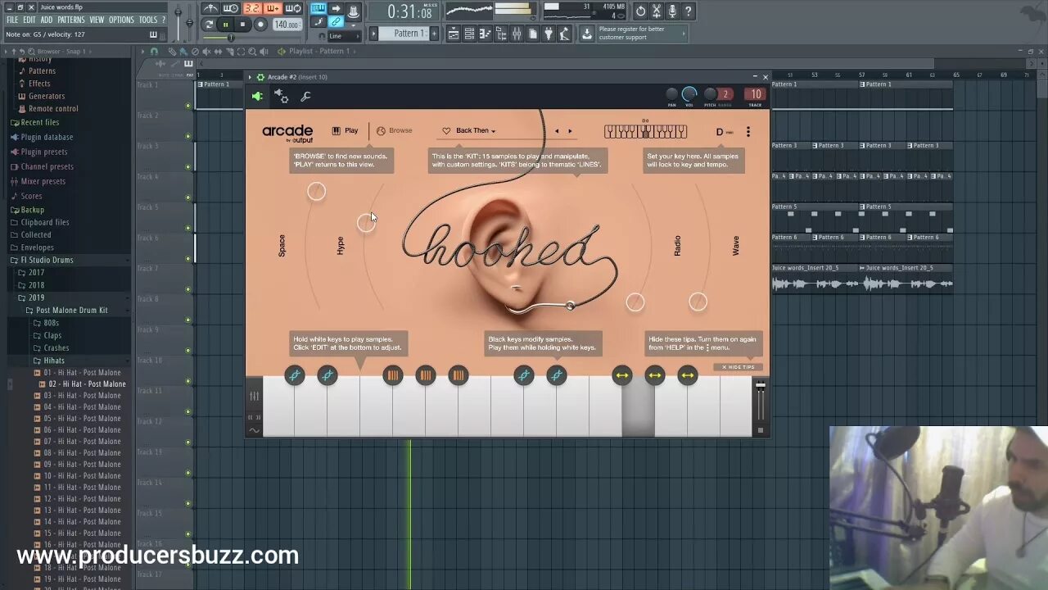Click the Wave macro slider handle
This screenshot has height=590, width=1048.
[698, 302]
